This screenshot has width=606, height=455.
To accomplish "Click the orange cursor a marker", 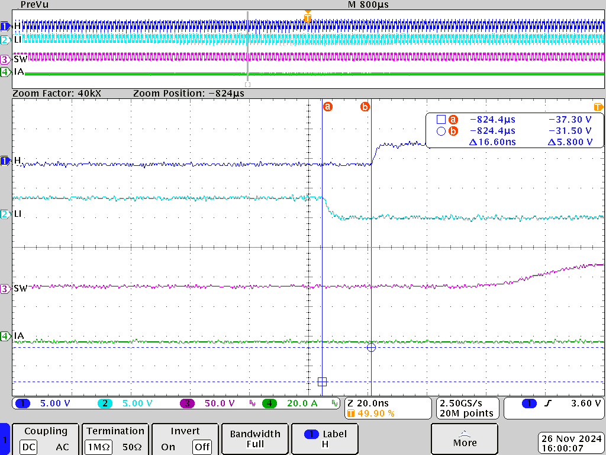I will click(x=327, y=107).
